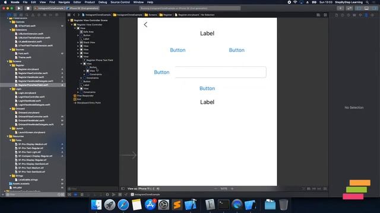Open Terminal from the Dock
This screenshot has height=213, width=380.
(223, 205)
